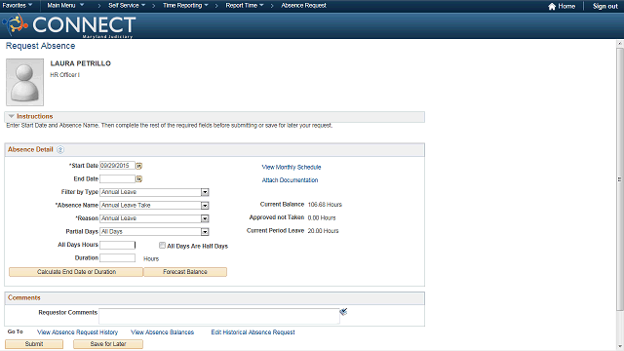Screen dimensions: 624x351
Task: Click Laura Petrillo's profile photo placeholder
Action: pyautogui.click(x=24, y=82)
